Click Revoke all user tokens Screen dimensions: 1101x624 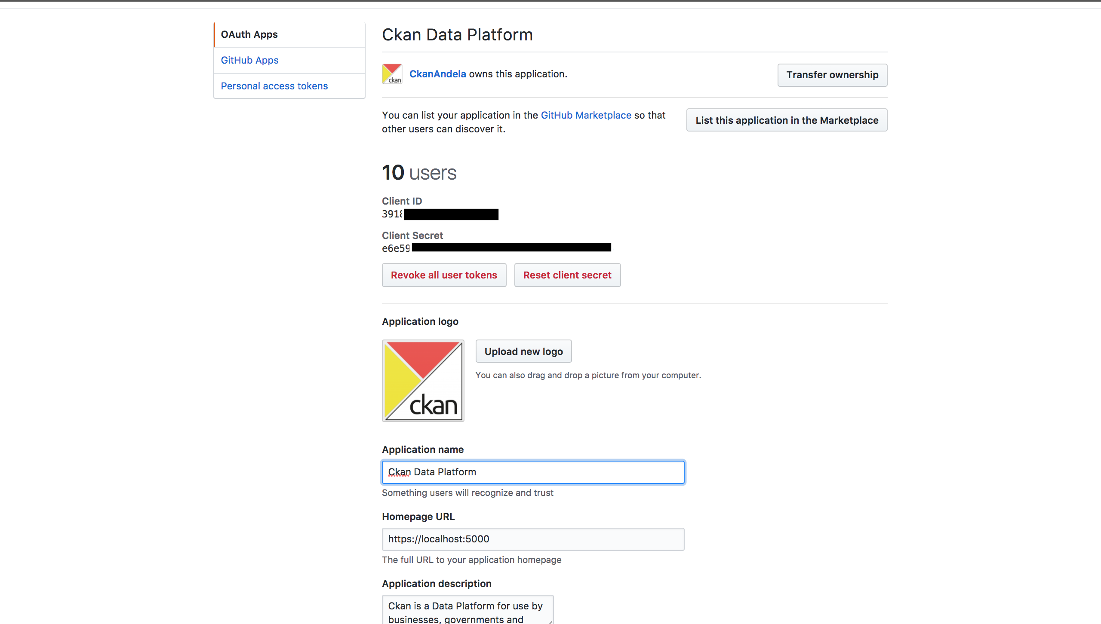coord(444,275)
